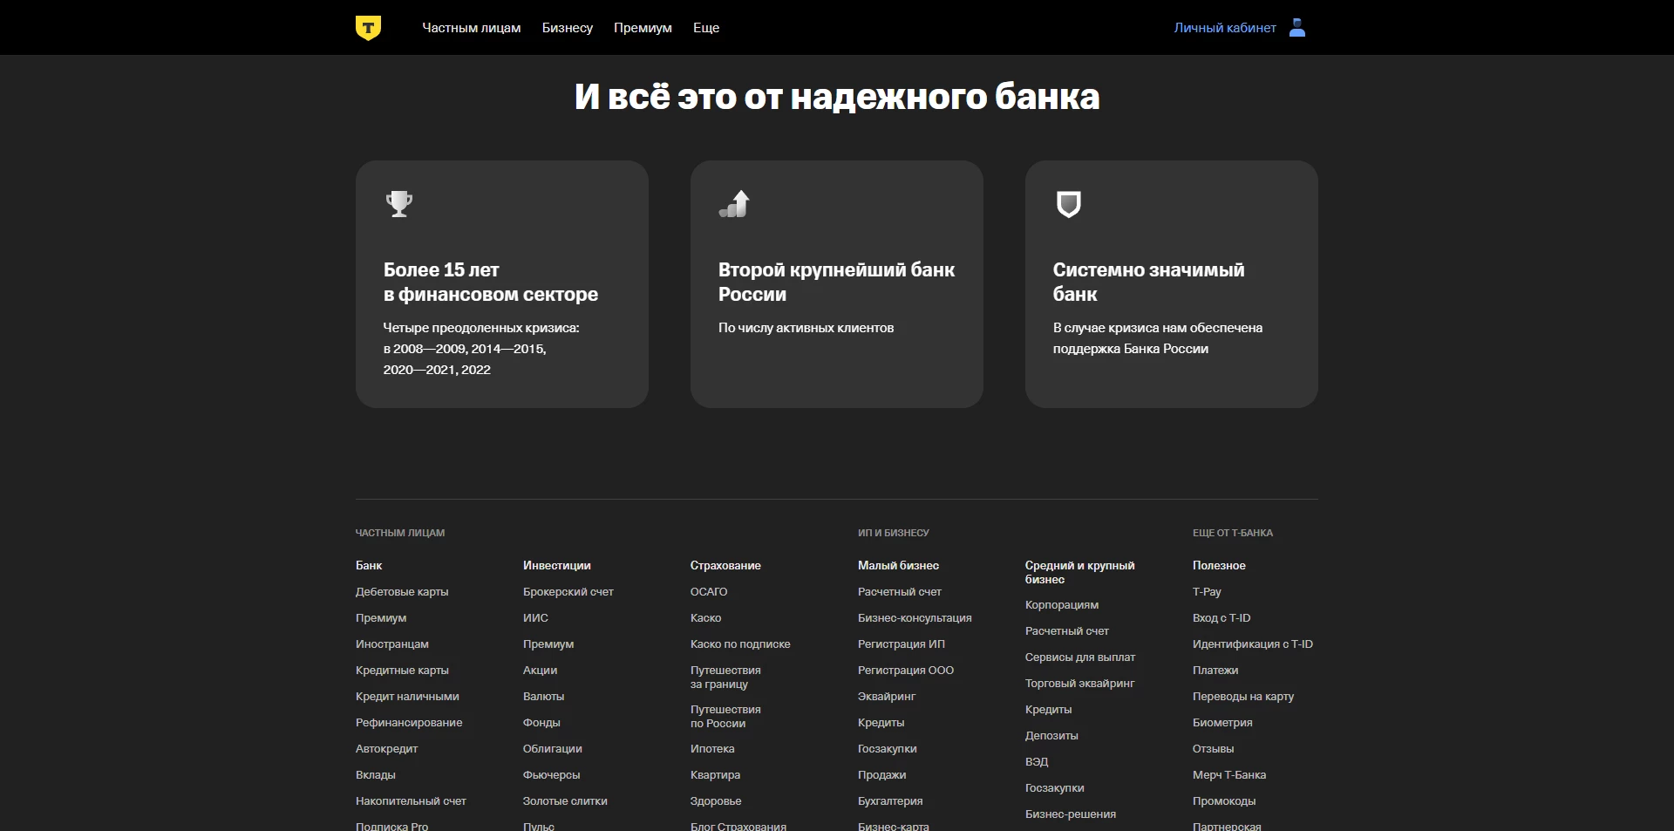Click the shield icon on the right card

1069,204
